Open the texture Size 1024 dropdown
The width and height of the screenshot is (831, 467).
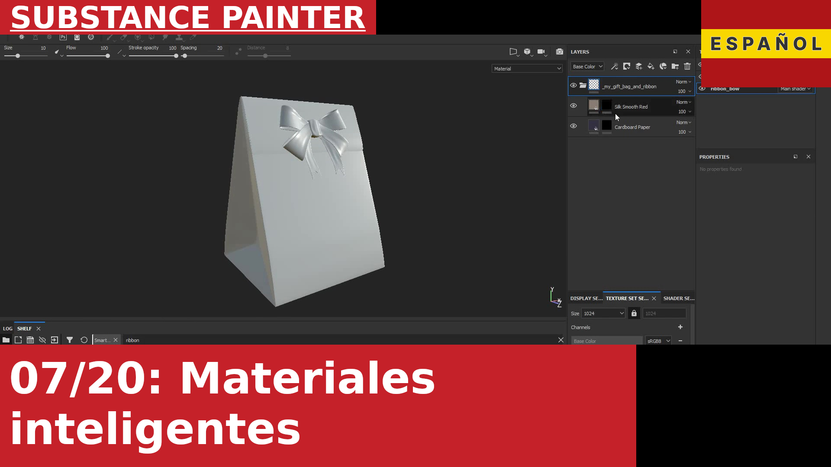click(x=603, y=313)
